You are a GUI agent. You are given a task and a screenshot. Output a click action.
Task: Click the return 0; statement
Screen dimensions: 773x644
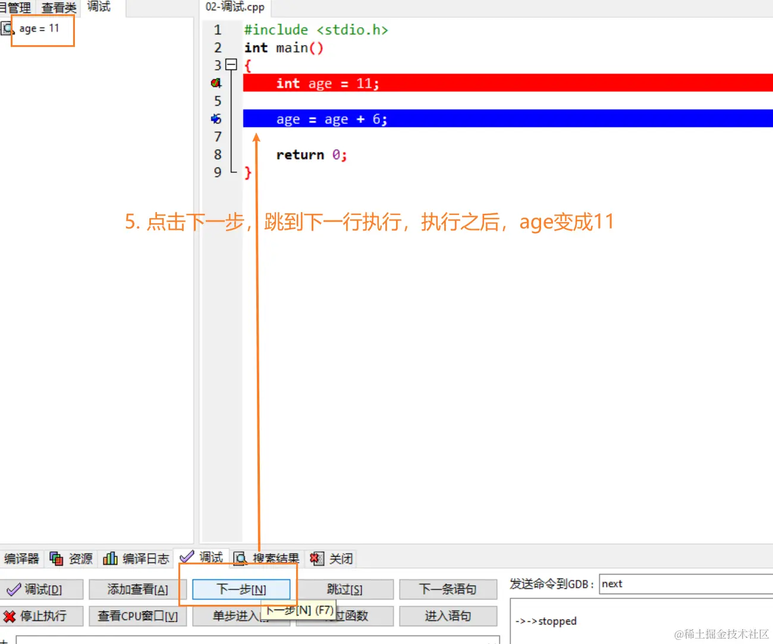[x=312, y=155]
